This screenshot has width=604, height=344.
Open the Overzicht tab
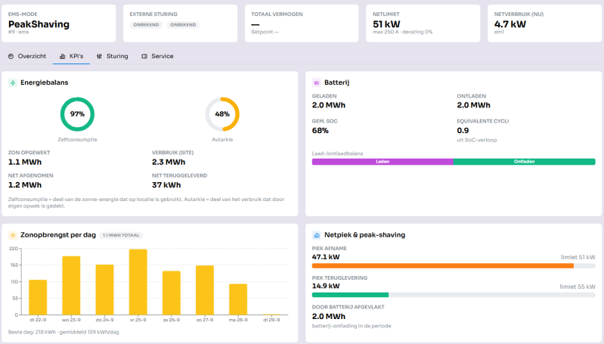click(x=27, y=56)
